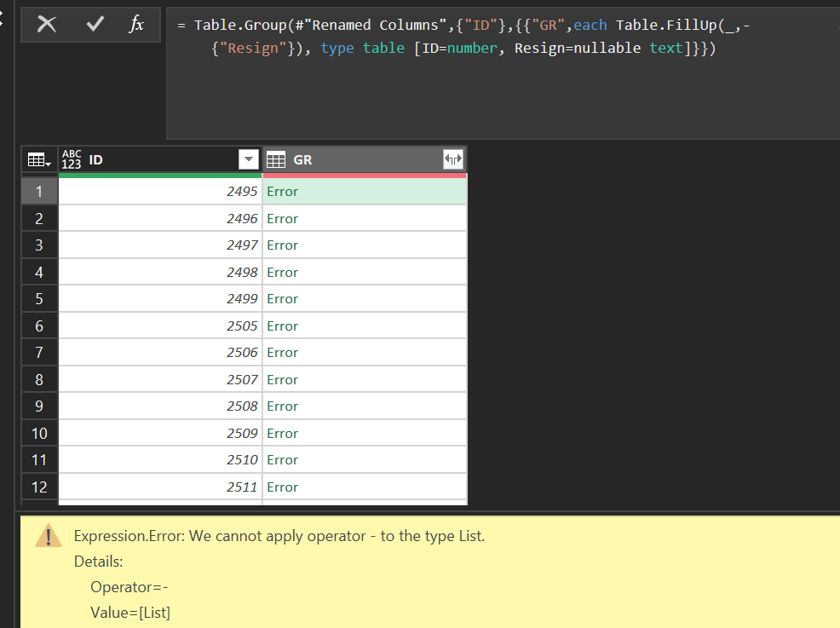Screen dimensions: 840x628
Task: Click the GR column table type icon
Action: [276, 159]
